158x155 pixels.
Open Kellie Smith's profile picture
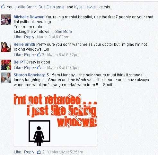click(6, 47)
